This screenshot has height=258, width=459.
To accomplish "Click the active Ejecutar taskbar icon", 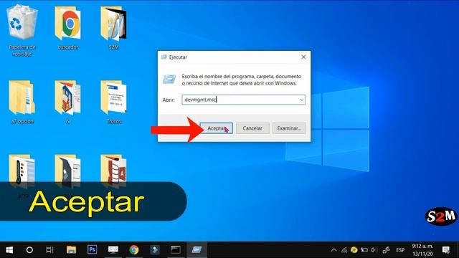I will 197,250.
